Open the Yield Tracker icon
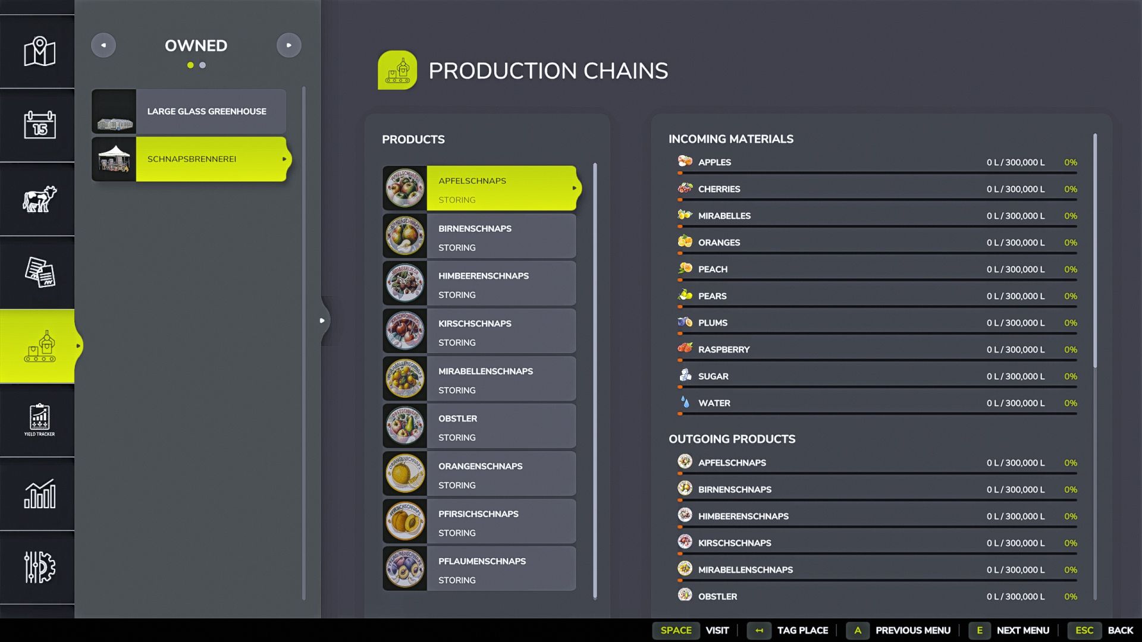This screenshot has width=1142, height=642. click(x=39, y=420)
